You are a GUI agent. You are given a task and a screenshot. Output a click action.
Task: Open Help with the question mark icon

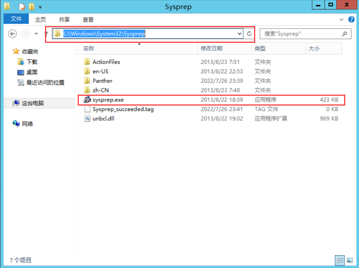tap(351, 20)
